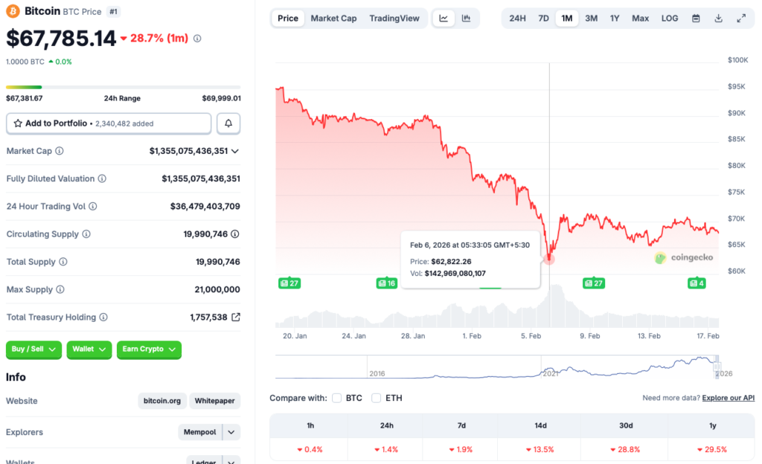The height and width of the screenshot is (464, 762).
Task: Enable the ETH compare checkbox
Action: pyautogui.click(x=376, y=398)
